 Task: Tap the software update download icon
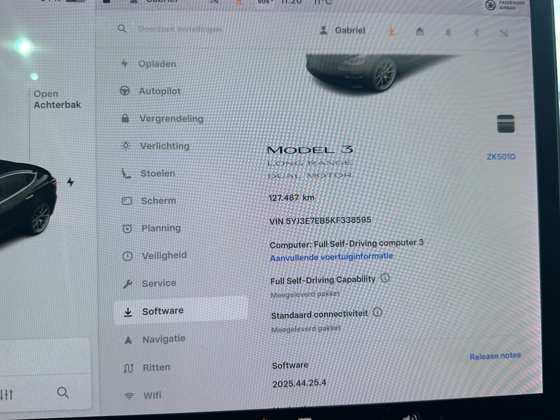(391, 31)
